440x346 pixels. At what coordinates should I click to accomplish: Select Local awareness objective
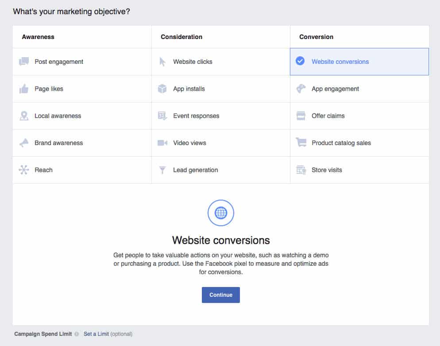tap(82, 116)
